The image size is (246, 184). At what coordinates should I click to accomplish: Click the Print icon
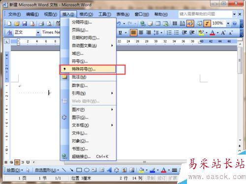41,24
